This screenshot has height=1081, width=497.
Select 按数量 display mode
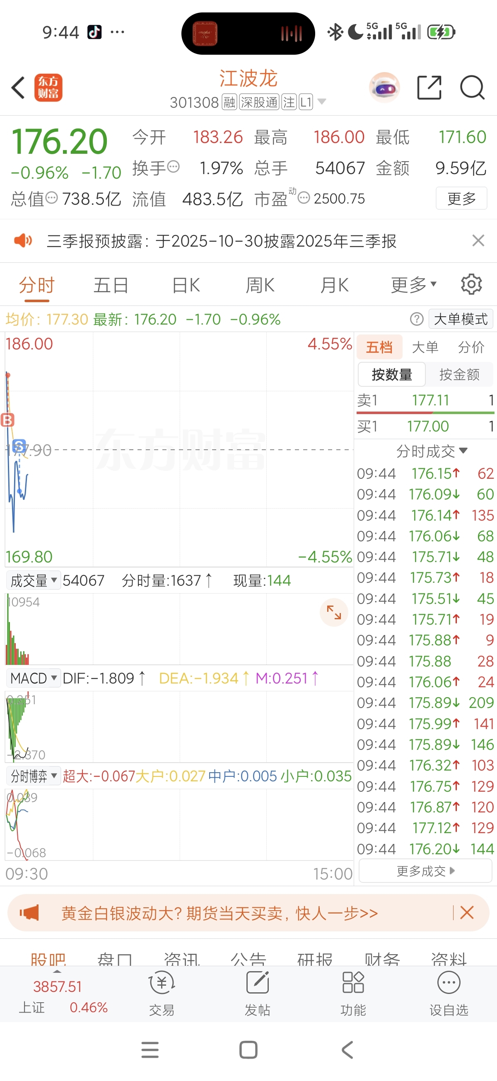coord(392,374)
